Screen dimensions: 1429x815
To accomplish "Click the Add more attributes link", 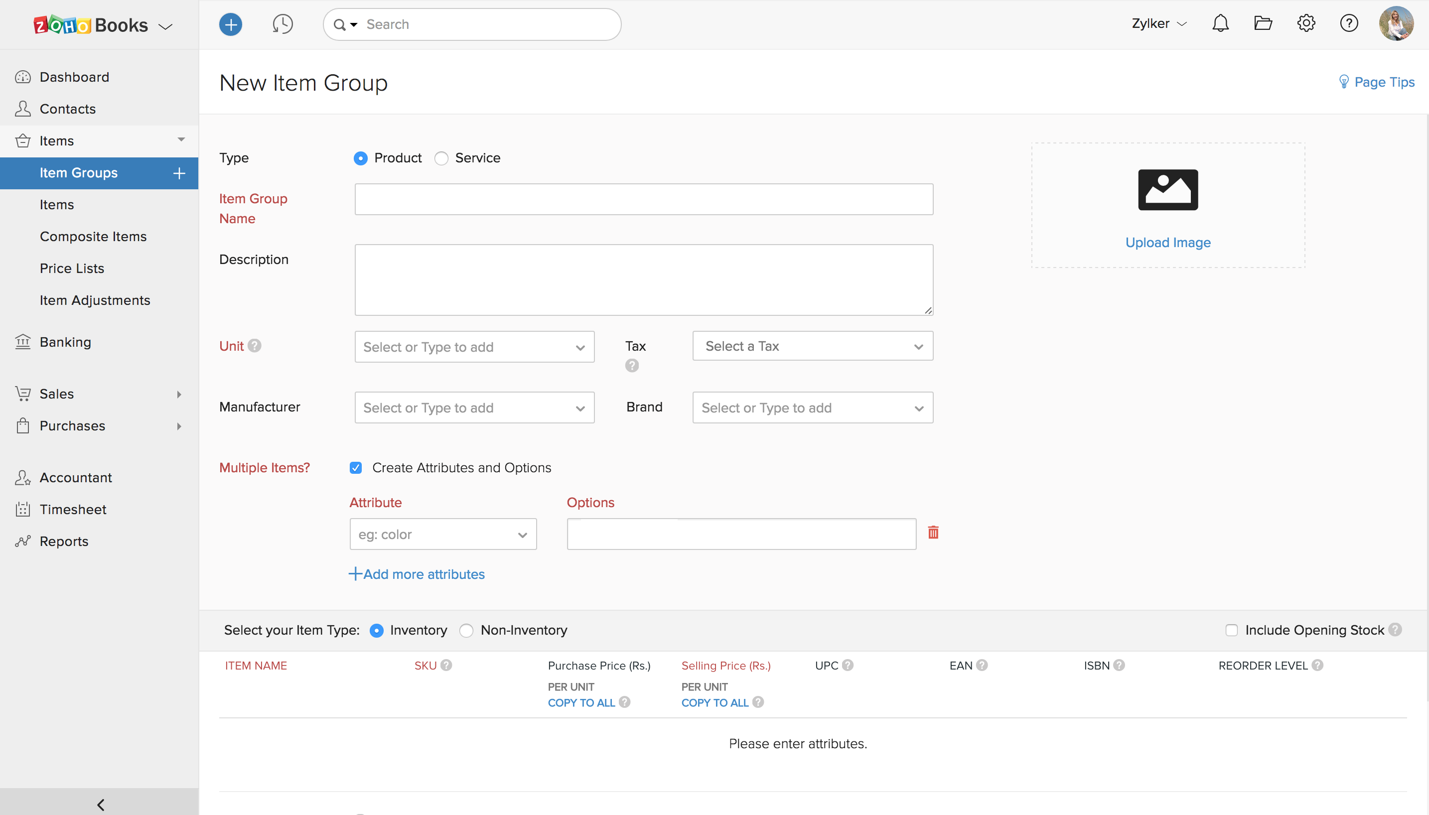I will 417,574.
